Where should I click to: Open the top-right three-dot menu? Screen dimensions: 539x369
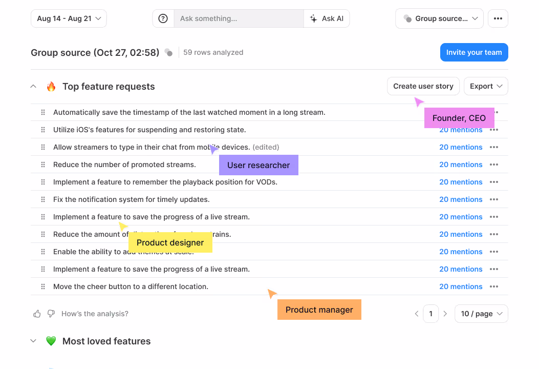pos(498,18)
